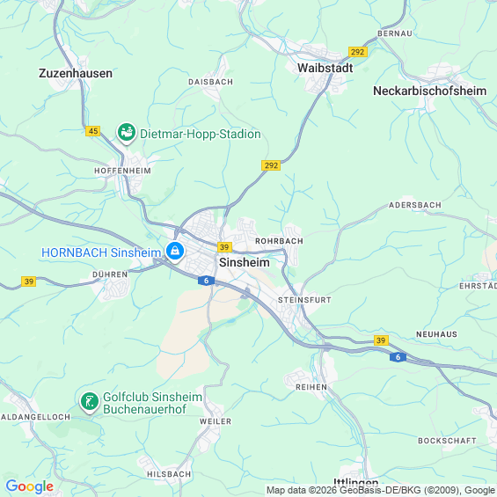Click the A6 highway shield near Neuhaus
Viewport: 497px width, 497px height.
[398, 357]
